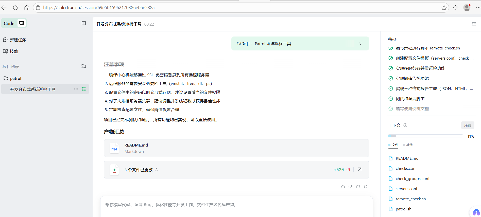Open more options for the patrol task
The width and height of the screenshot is (481, 217).
(76, 89)
